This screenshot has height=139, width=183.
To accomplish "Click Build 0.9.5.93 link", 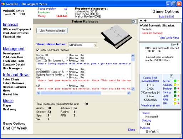I will coord(167,17).
